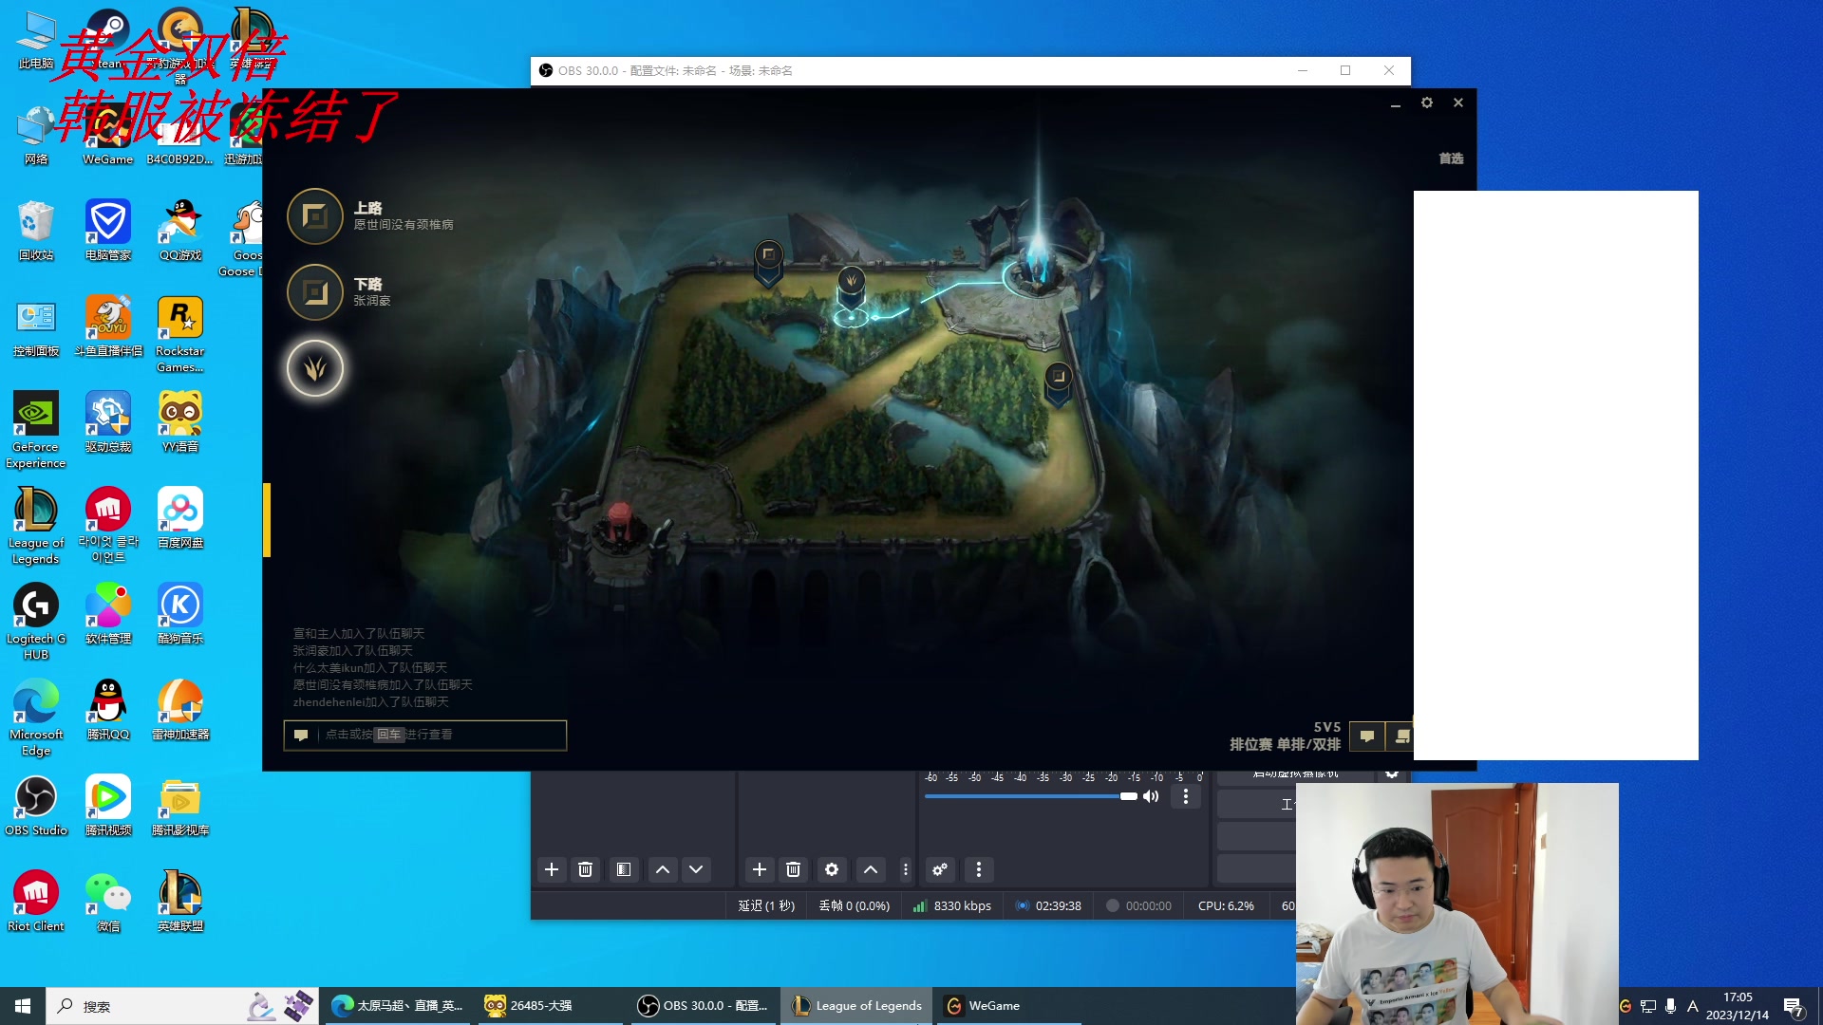Open scene filters in OBS
The height and width of the screenshot is (1025, 1823).
624,869
